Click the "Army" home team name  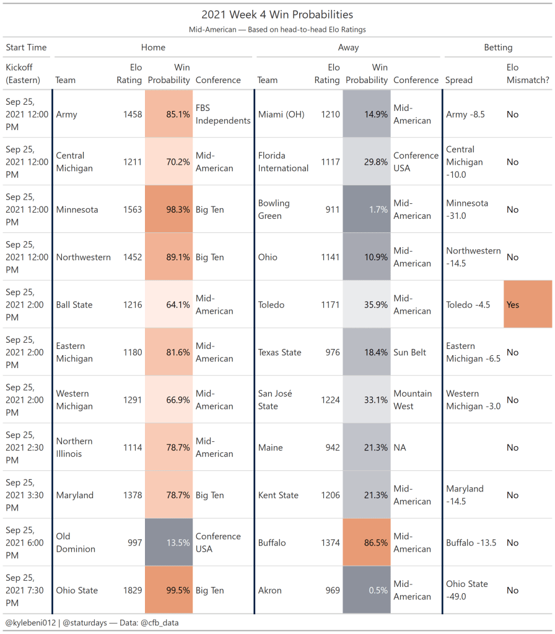[x=67, y=115]
